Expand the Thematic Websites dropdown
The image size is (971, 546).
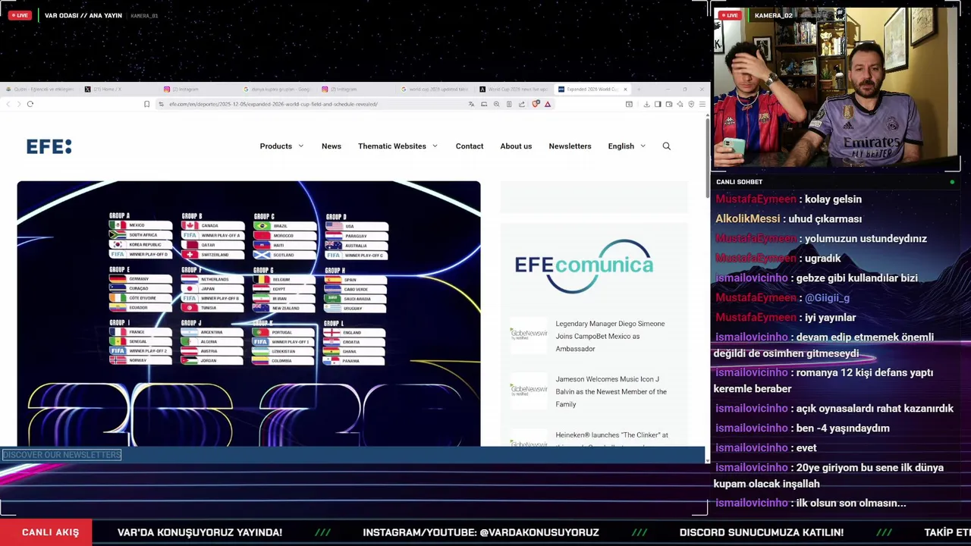pos(398,146)
